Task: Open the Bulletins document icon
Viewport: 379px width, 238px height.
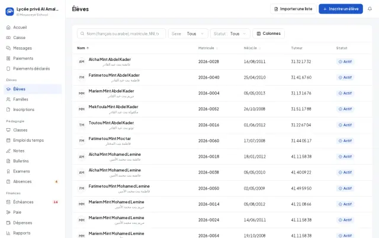Action: point(8,161)
